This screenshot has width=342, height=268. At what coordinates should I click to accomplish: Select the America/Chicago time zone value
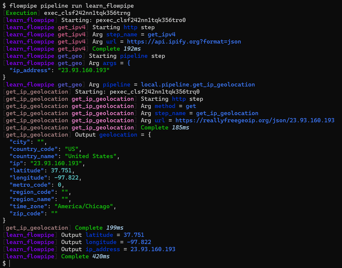click(84, 206)
